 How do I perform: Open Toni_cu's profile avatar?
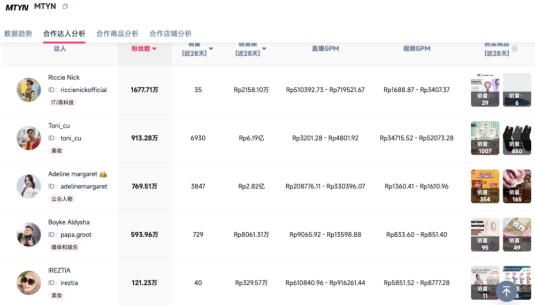[29, 138]
